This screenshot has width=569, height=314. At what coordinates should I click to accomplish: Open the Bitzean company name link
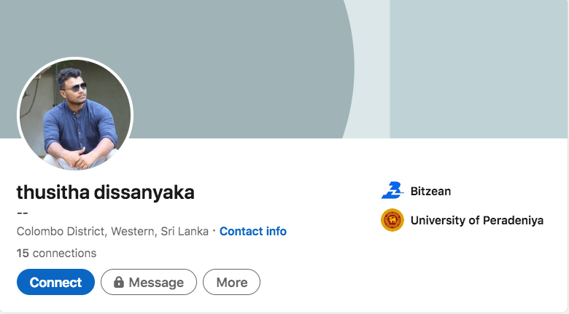[430, 191]
